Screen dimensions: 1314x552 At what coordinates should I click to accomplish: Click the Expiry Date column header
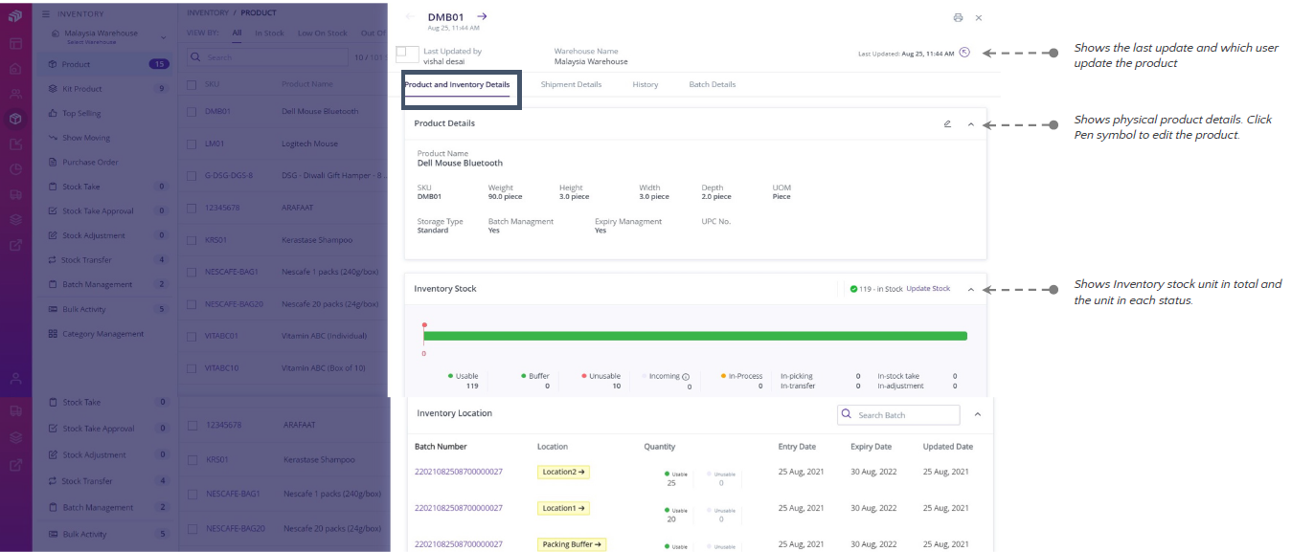(x=871, y=447)
